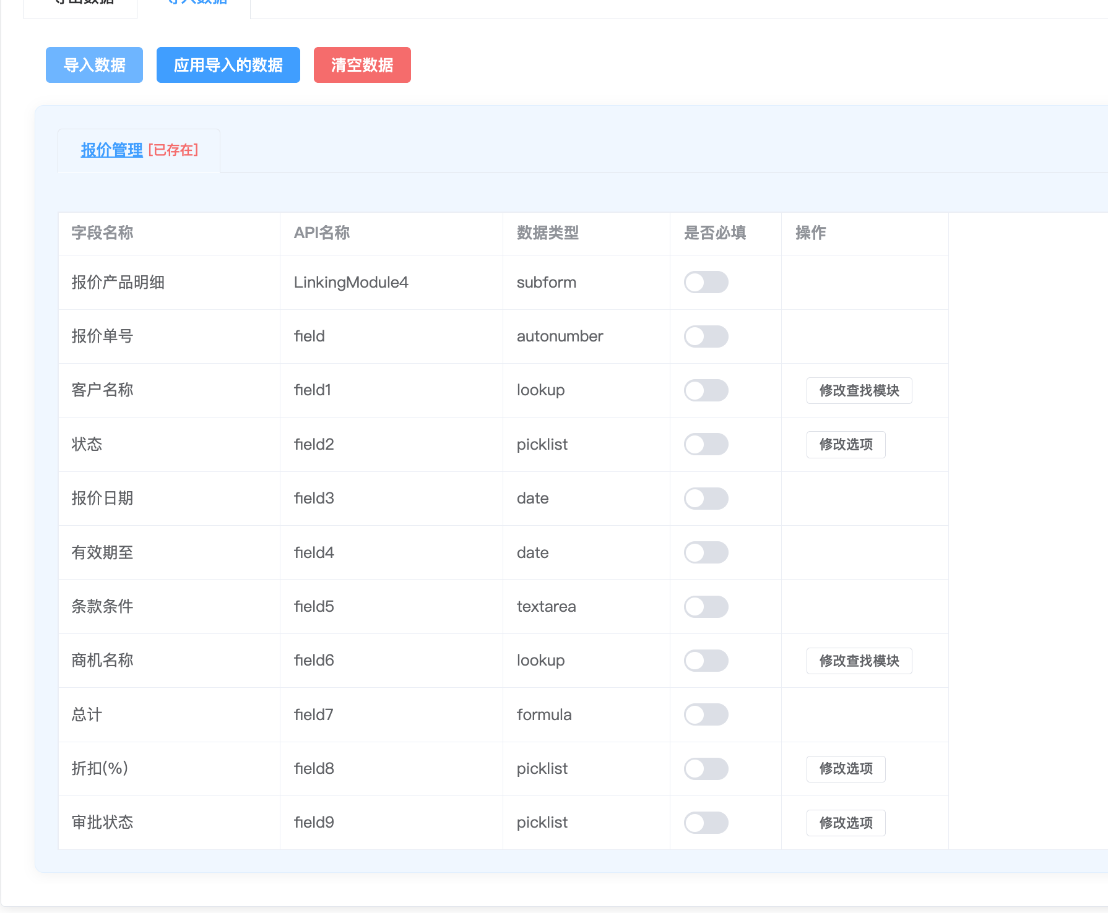The height and width of the screenshot is (913, 1108).
Task: Click 修改查找模块 for 商机名称 row
Action: (859, 661)
